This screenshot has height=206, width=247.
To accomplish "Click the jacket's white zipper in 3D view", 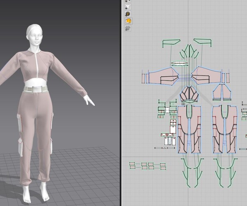I will click(x=37, y=65).
